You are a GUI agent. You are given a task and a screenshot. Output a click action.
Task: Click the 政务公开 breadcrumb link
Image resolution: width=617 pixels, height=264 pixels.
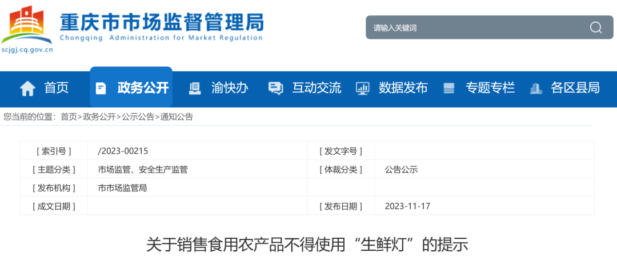(x=99, y=117)
